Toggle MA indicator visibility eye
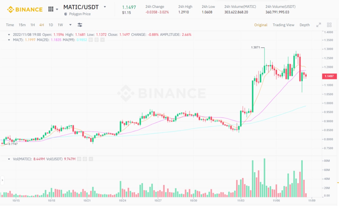 91,40
